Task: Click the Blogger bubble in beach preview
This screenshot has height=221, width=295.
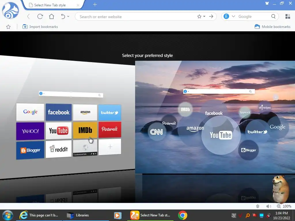Action: 248,150
